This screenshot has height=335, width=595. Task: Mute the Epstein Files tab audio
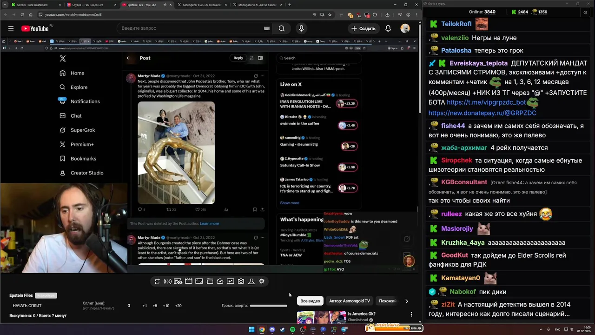(165, 5)
